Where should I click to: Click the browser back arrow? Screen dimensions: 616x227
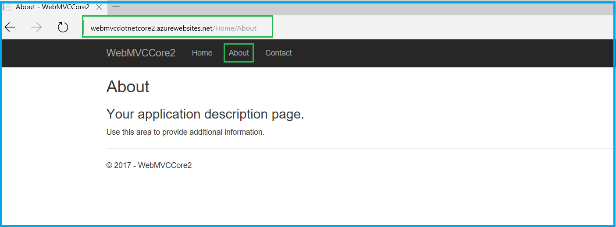pyautogui.click(x=10, y=28)
